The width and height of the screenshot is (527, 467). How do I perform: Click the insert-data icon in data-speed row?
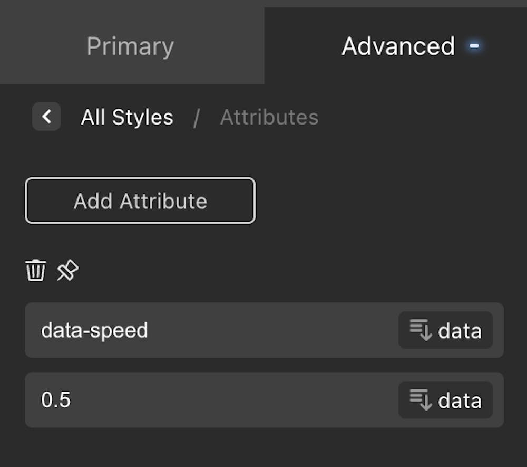[421, 330]
